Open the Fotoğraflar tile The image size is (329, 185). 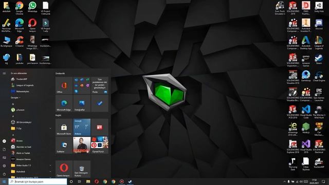click(82, 103)
